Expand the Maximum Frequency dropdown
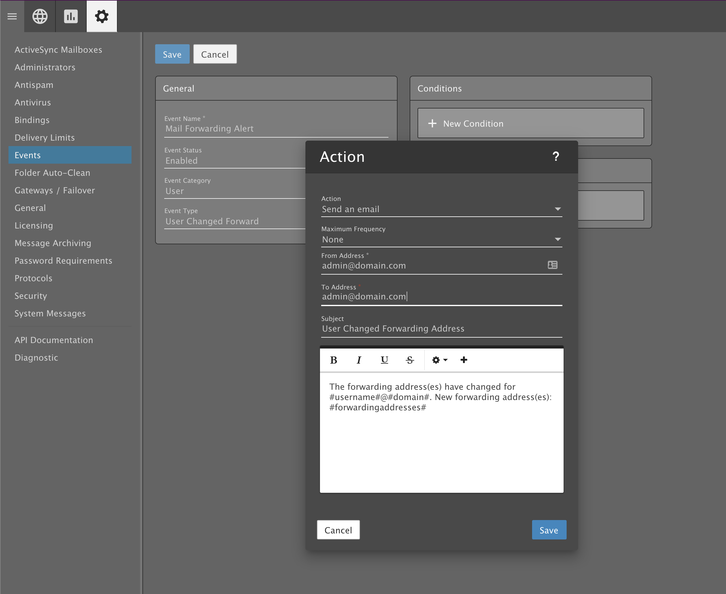Viewport: 726px width, 594px height. 441,239
